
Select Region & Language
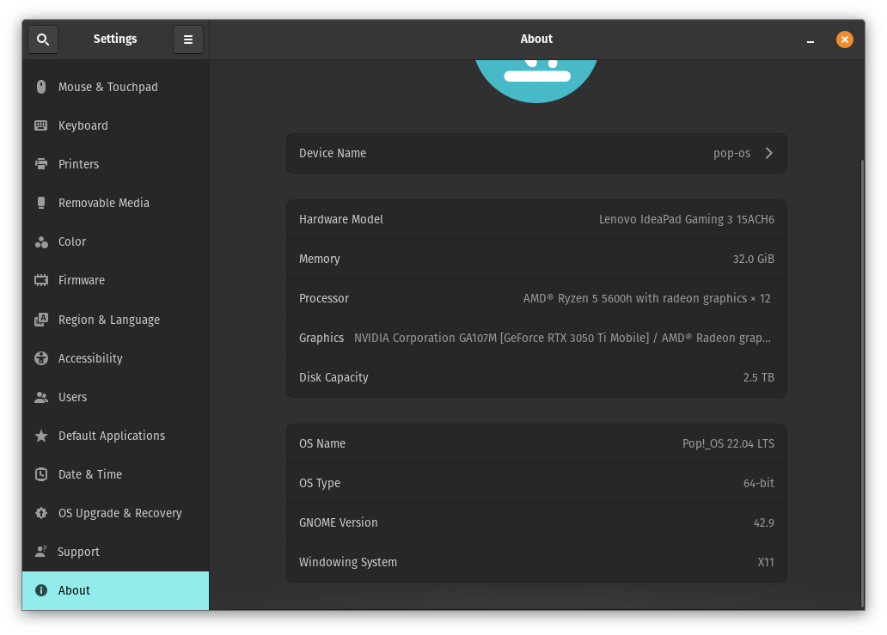[x=115, y=320]
